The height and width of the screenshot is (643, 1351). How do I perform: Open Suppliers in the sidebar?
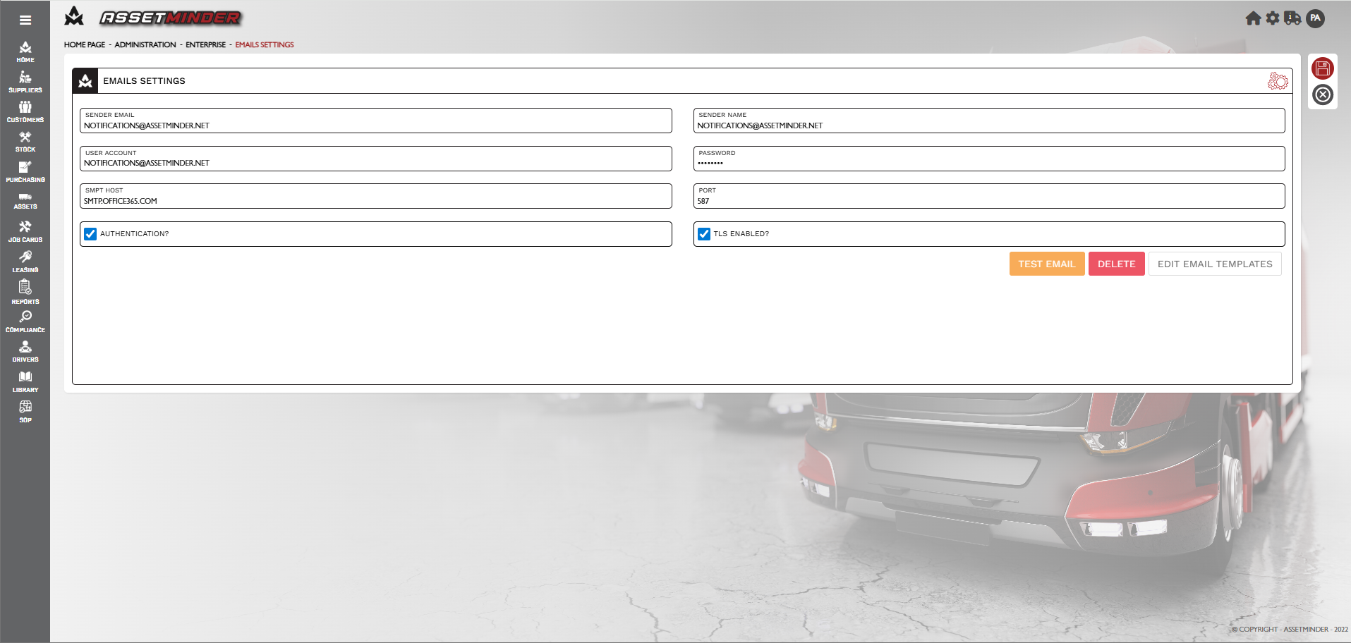25,82
